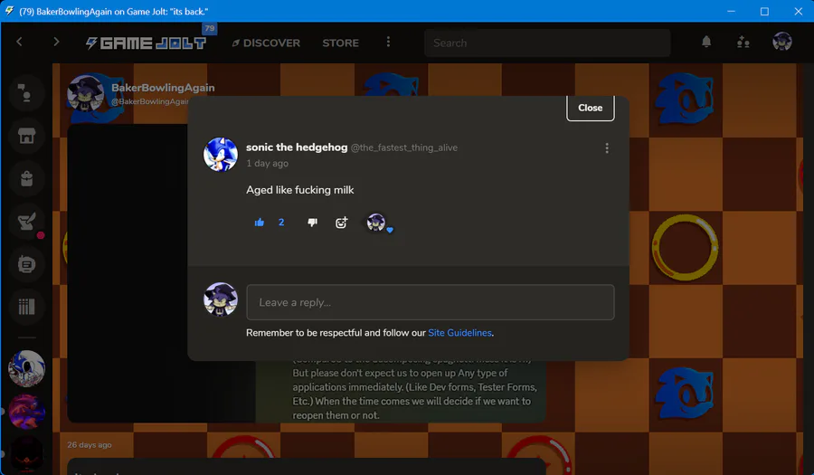
Task: Go back with the left arrow
Action: (x=19, y=42)
